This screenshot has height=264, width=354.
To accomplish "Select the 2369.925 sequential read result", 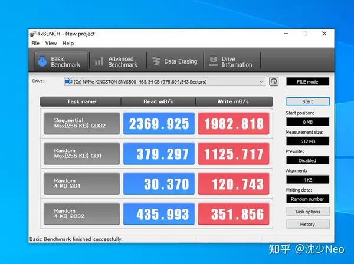I will [x=159, y=123].
